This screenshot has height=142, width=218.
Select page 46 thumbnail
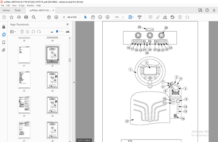(x=52, y=105)
